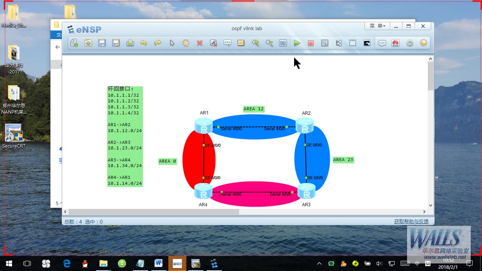Start devices with the green play button
The image size is (482, 271).
point(297,43)
